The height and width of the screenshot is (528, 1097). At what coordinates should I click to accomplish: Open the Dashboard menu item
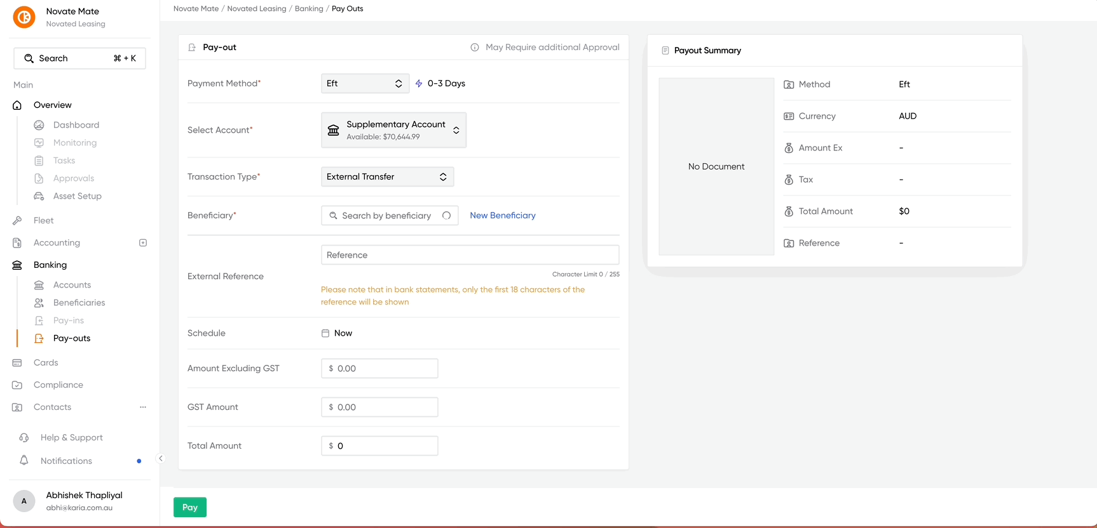pos(76,125)
